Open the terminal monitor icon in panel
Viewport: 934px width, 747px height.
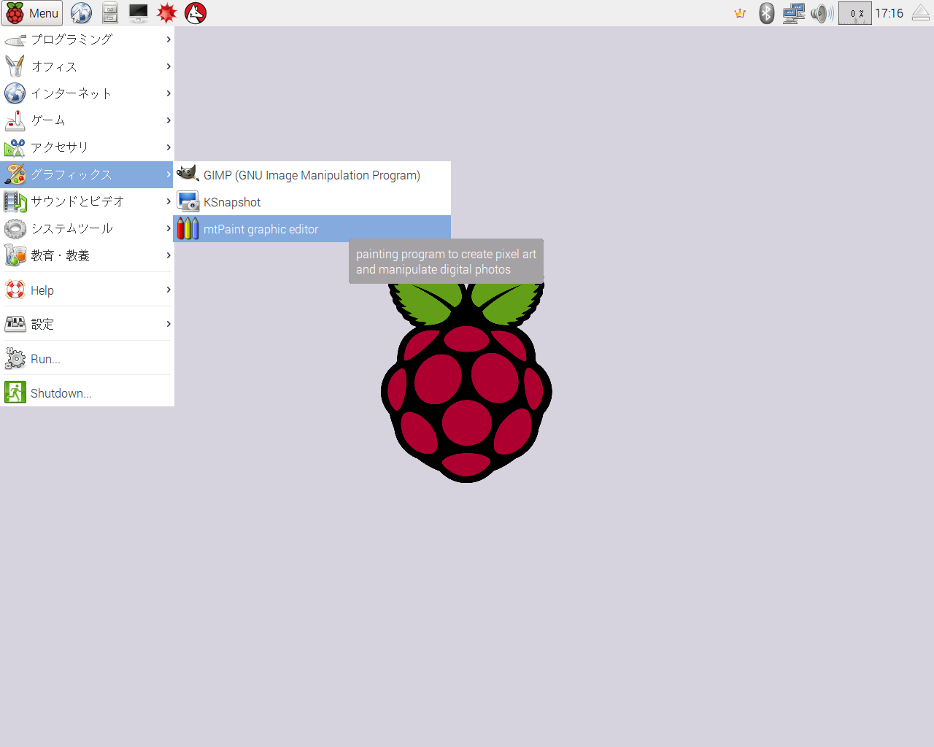tap(138, 13)
